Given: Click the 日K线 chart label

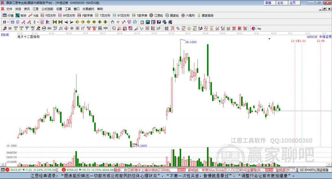Looking at the screenshot, I should (x=5, y=35).
